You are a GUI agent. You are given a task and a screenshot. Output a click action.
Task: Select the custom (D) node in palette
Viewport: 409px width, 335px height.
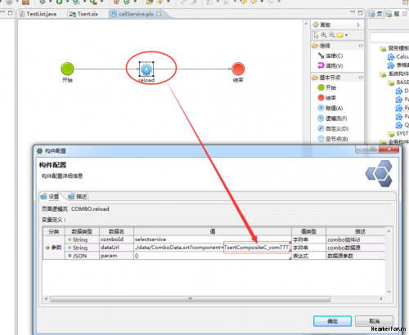pos(333,128)
